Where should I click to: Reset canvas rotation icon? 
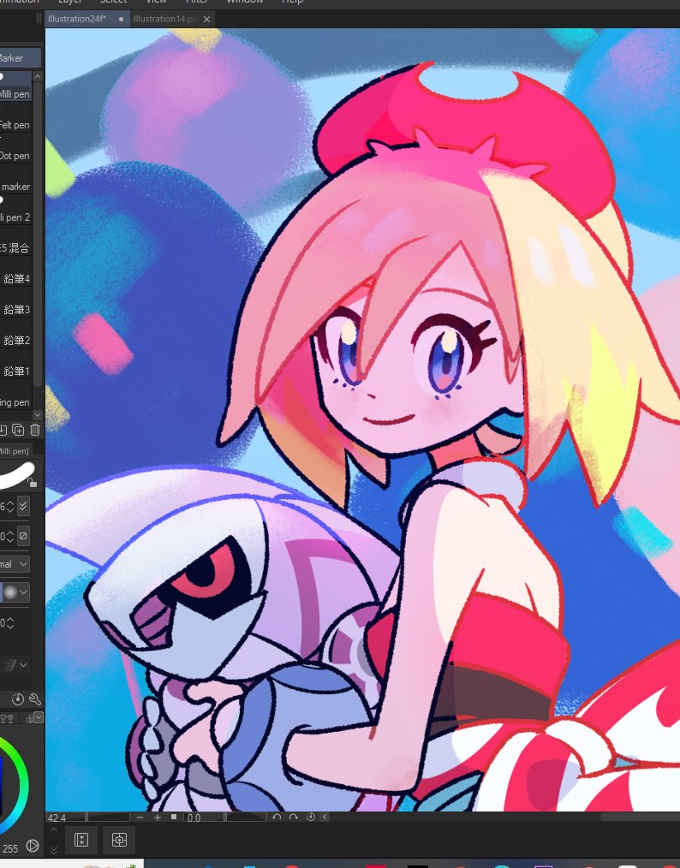pyautogui.click(x=311, y=817)
